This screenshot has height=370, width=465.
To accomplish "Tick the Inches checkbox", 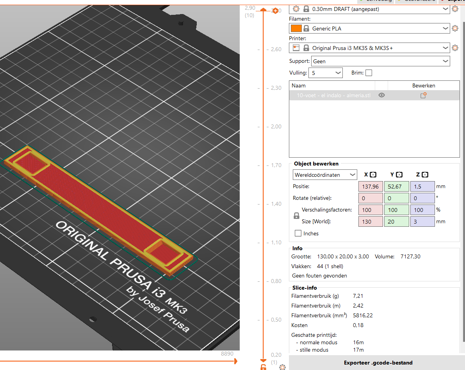I will pyautogui.click(x=298, y=233).
